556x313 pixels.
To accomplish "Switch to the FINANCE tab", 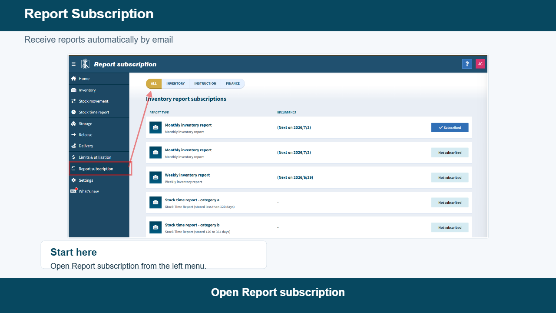I will (233, 83).
